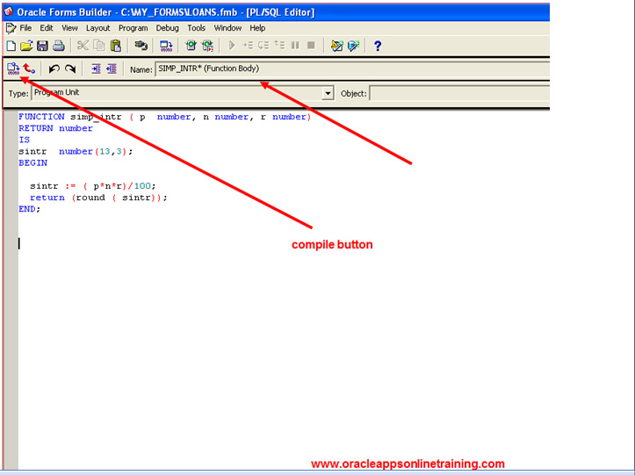
Task: Open the Program menu
Action: [x=133, y=28]
